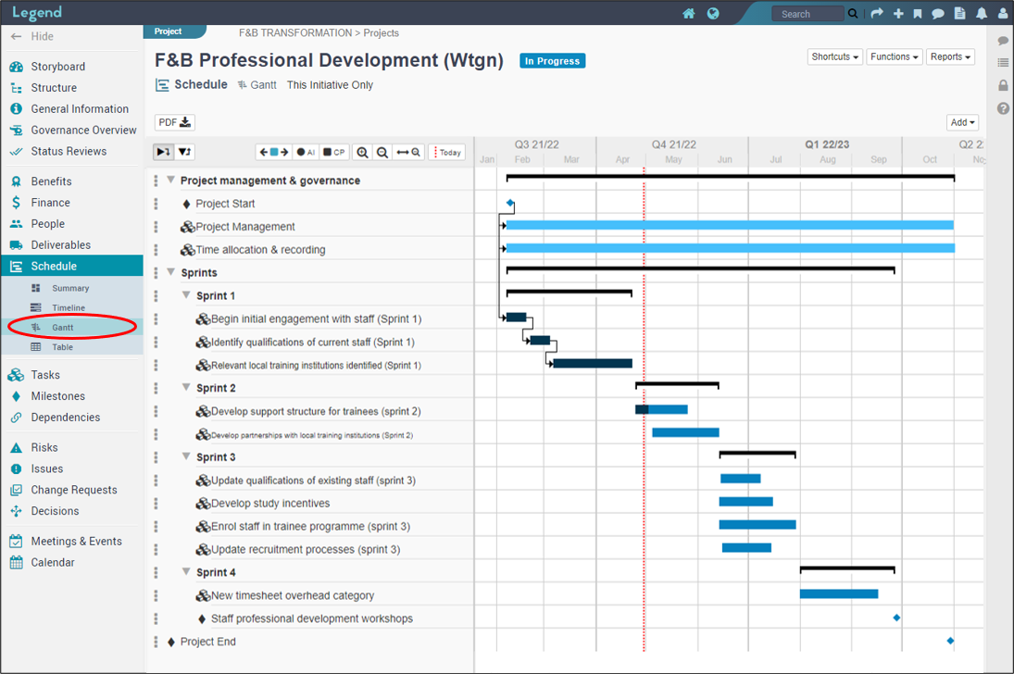Click the Project Start milestone diamond

pos(510,203)
